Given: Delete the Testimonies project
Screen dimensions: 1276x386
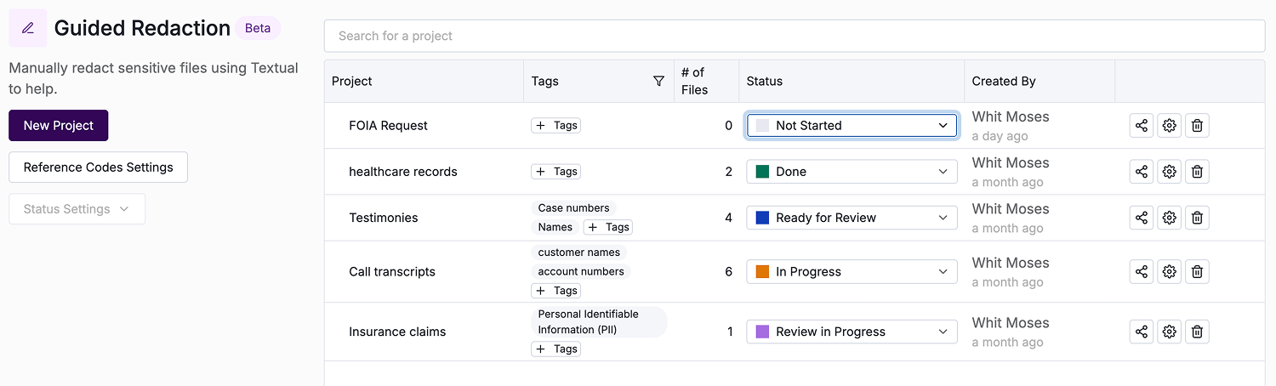Looking at the screenshot, I should 1197,218.
